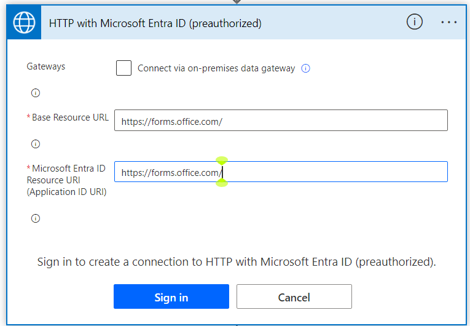Image resolution: width=470 pixels, height=326 pixels.
Task: Click Sign in button
Action: coord(171,296)
